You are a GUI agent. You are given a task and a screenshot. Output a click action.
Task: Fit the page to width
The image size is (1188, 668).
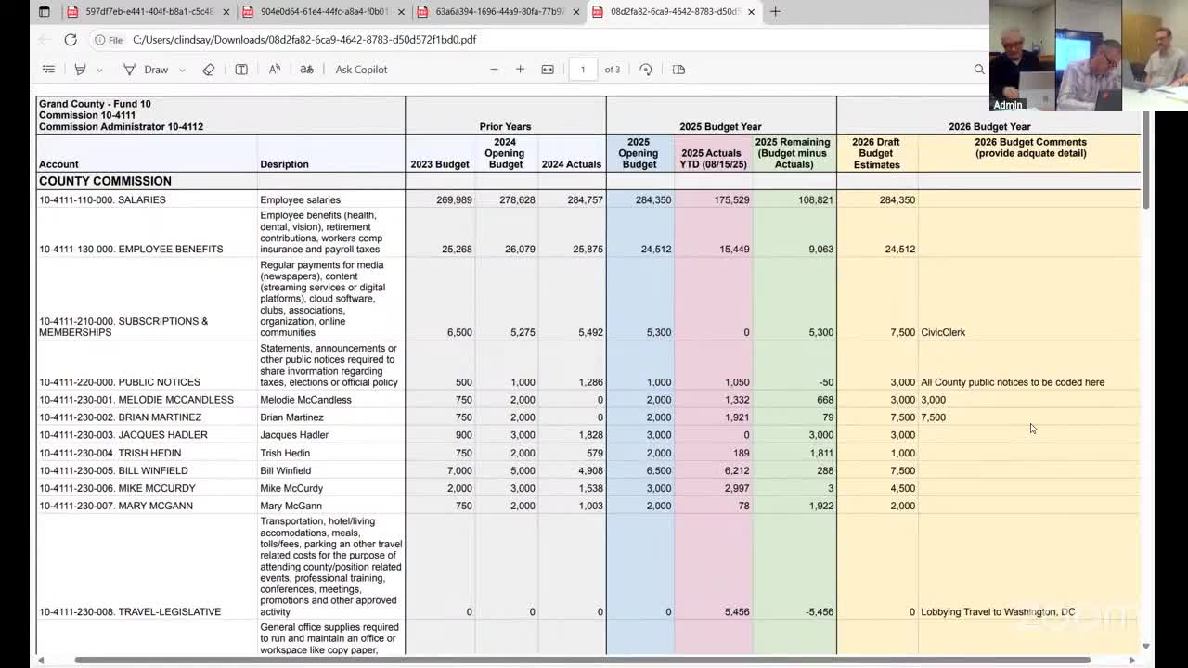point(547,69)
